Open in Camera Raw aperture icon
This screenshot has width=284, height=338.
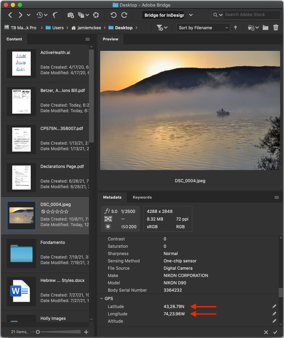tap(96, 15)
